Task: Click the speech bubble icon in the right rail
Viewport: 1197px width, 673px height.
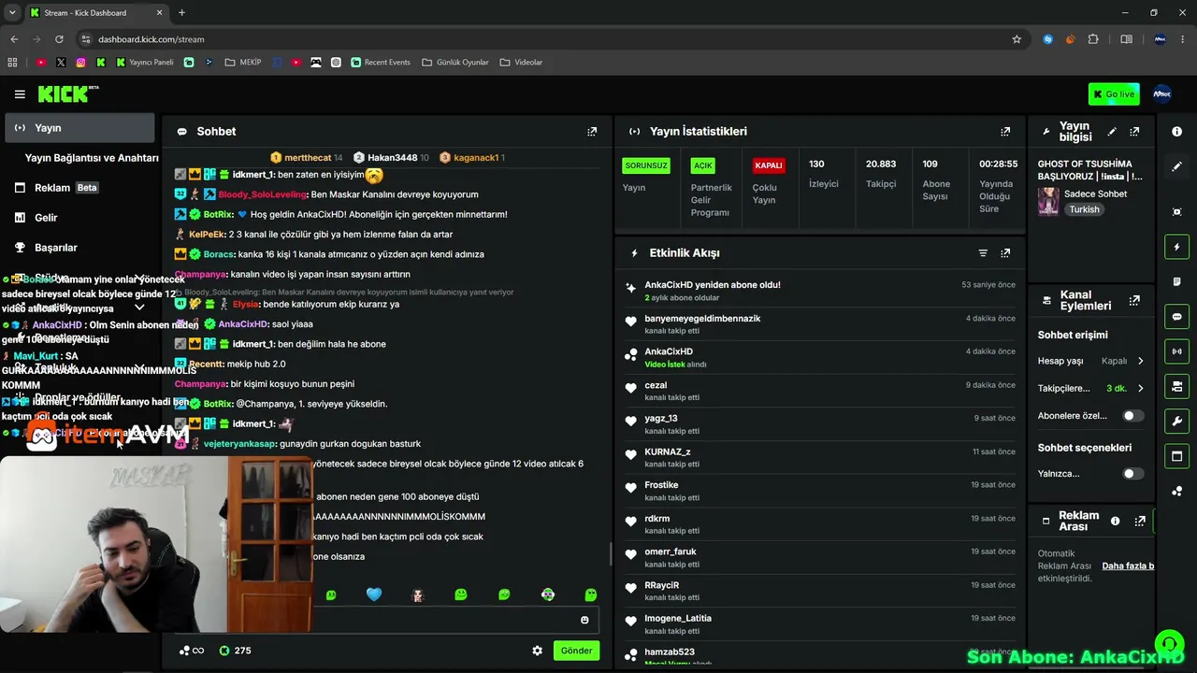Action: pyautogui.click(x=1176, y=317)
